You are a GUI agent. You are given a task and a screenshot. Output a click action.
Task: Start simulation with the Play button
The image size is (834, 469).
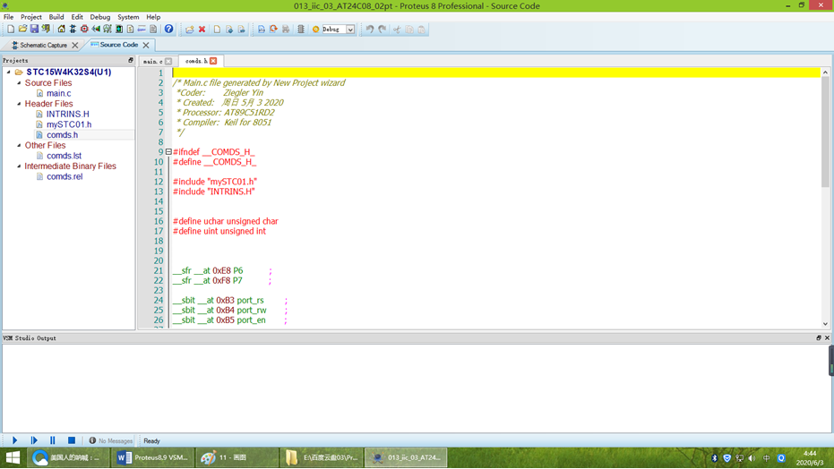[x=15, y=440]
